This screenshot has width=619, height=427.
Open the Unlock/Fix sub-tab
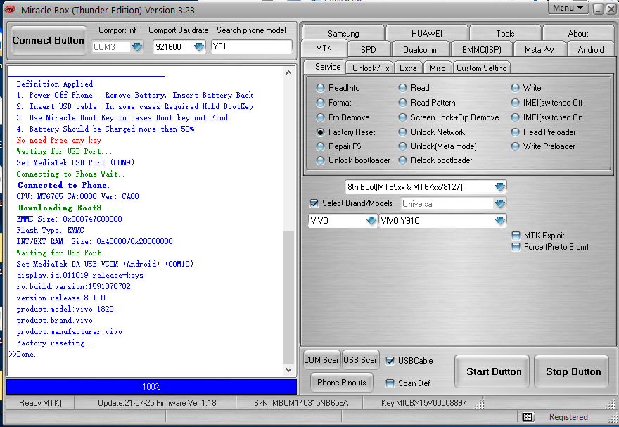click(371, 68)
